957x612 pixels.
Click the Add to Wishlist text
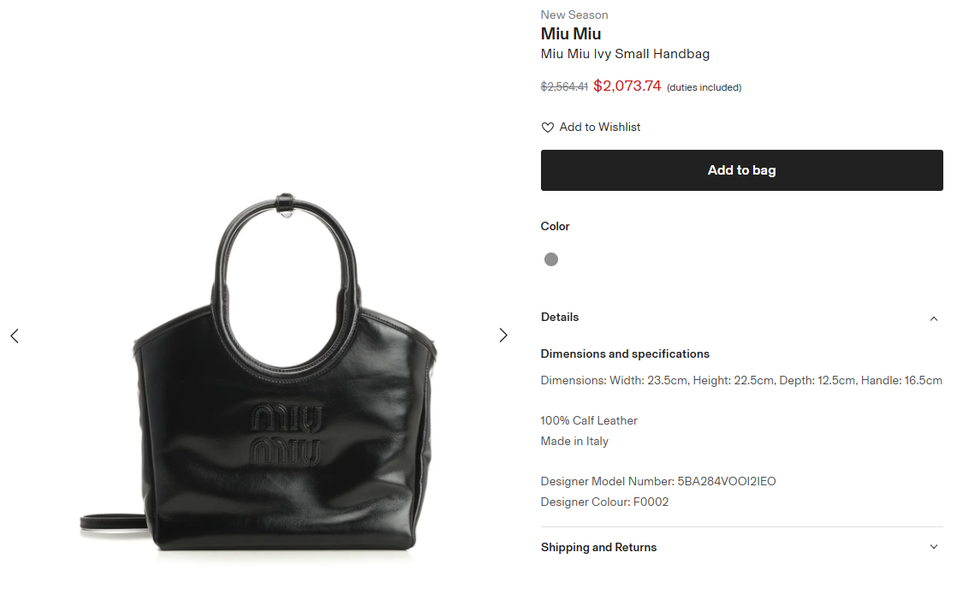coord(599,128)
